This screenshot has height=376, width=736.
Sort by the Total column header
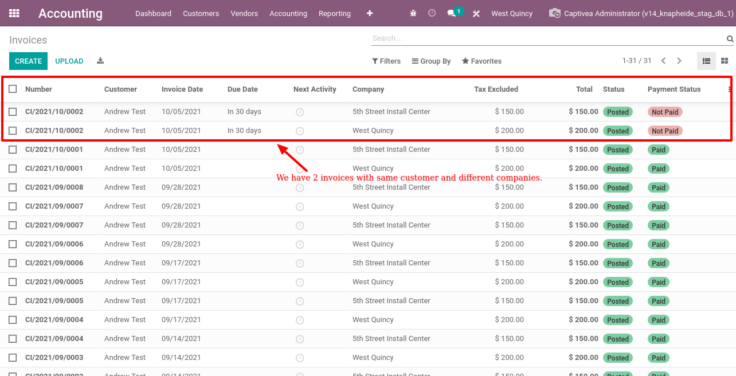click(584, 89)
